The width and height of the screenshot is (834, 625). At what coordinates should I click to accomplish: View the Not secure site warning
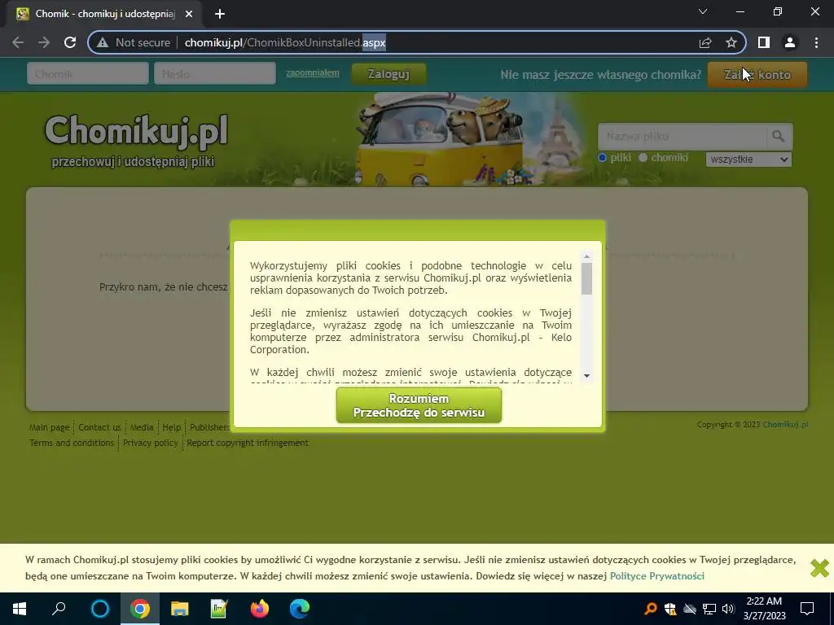[x=134, y=42]
